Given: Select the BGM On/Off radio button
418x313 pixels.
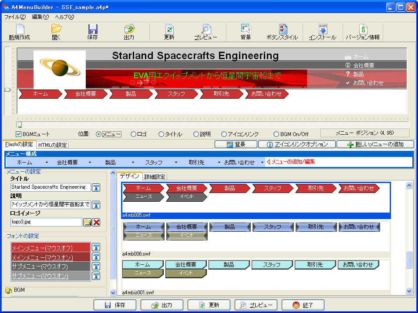Looking at the screenshot, I should [x=276, y=134].
